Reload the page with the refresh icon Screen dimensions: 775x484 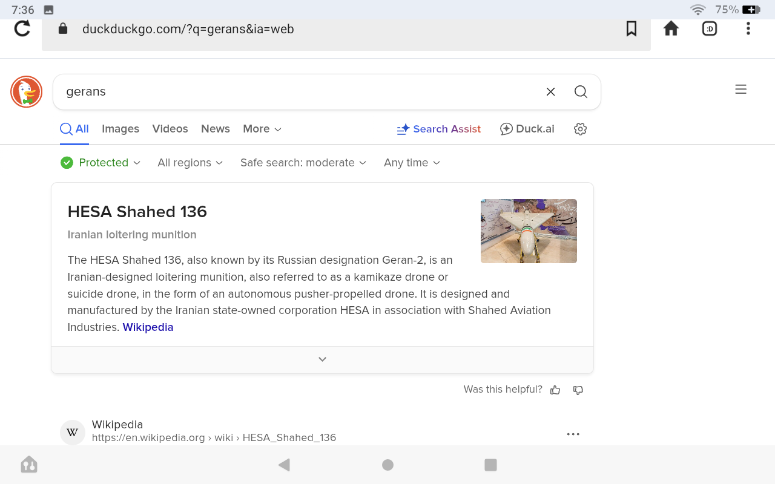click(22, 28)
